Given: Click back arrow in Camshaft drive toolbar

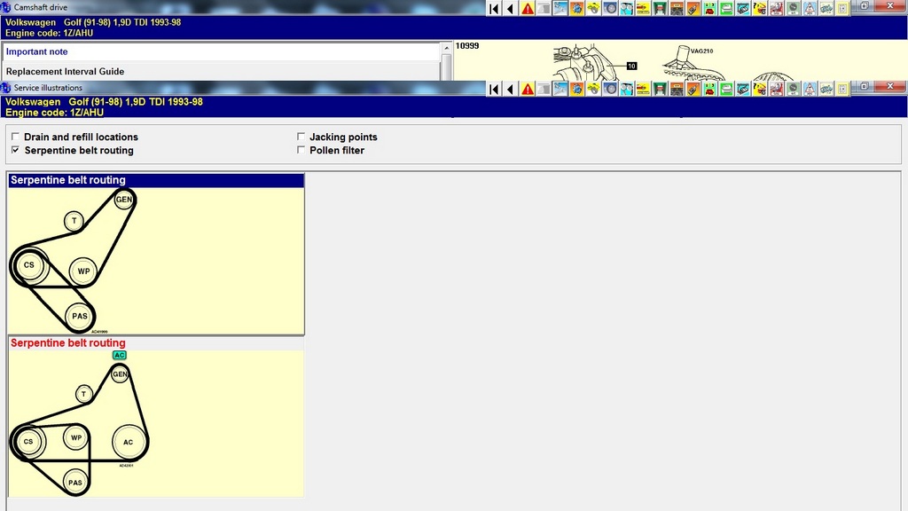Looking at the screenshot, I should [x=510, y=8].
